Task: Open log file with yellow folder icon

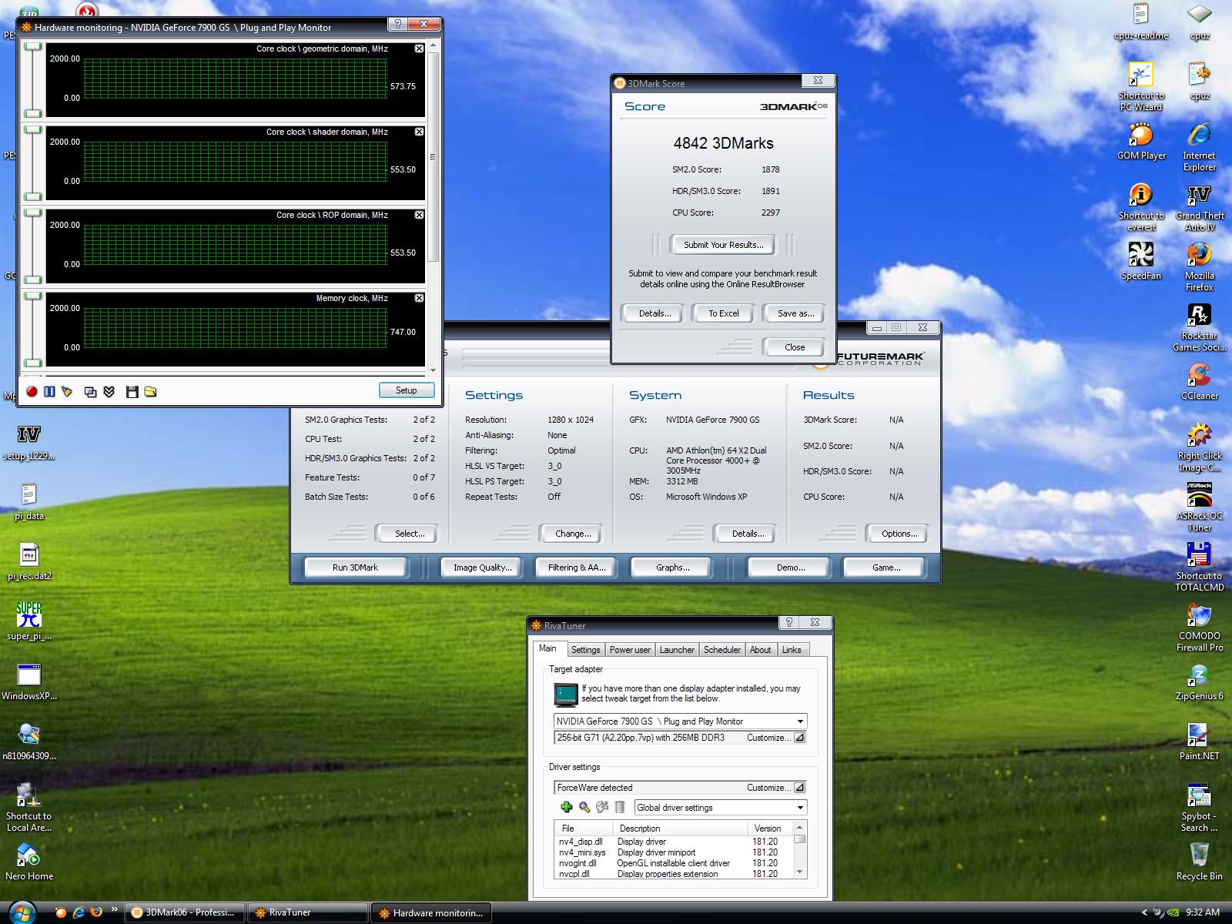Action: pyautogui.click(x=150, y=392)
